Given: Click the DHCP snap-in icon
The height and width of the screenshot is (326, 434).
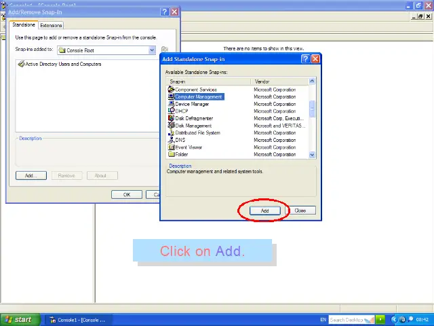Looking at the screenshot, I should tap(171, 111).
